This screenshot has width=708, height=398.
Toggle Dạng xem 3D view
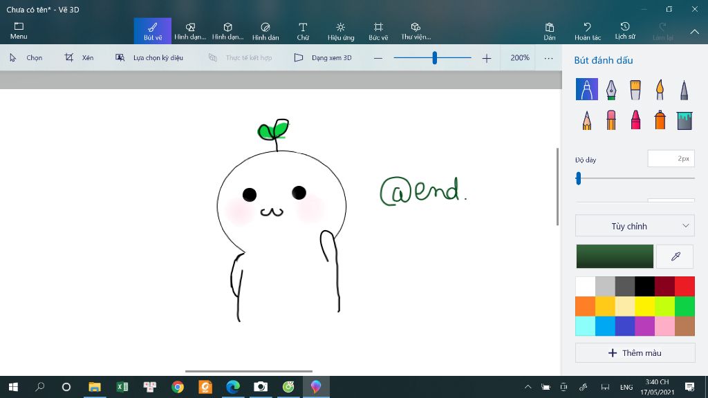(323, 58)
